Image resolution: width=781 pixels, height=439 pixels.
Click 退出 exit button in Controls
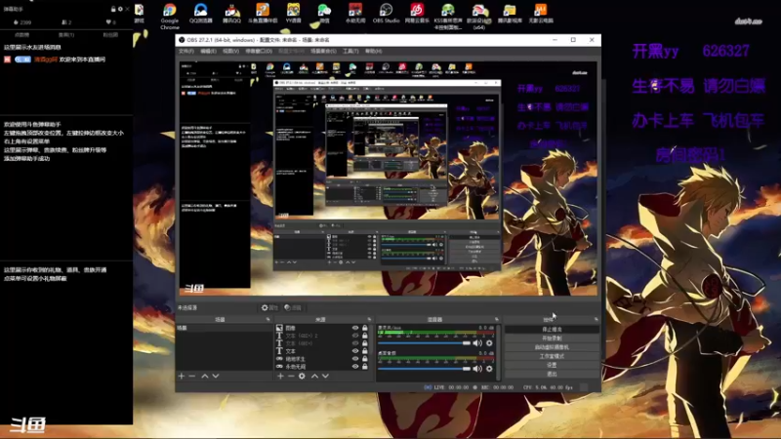pos(552,375)
